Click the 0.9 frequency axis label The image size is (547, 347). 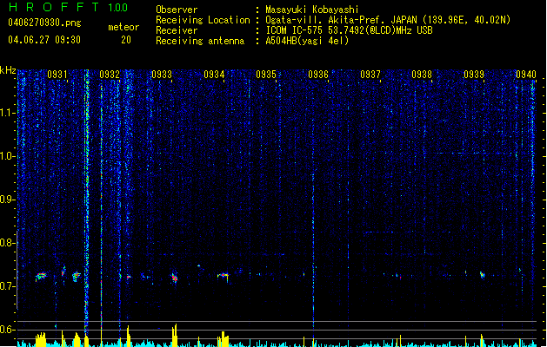click(7, 200)
